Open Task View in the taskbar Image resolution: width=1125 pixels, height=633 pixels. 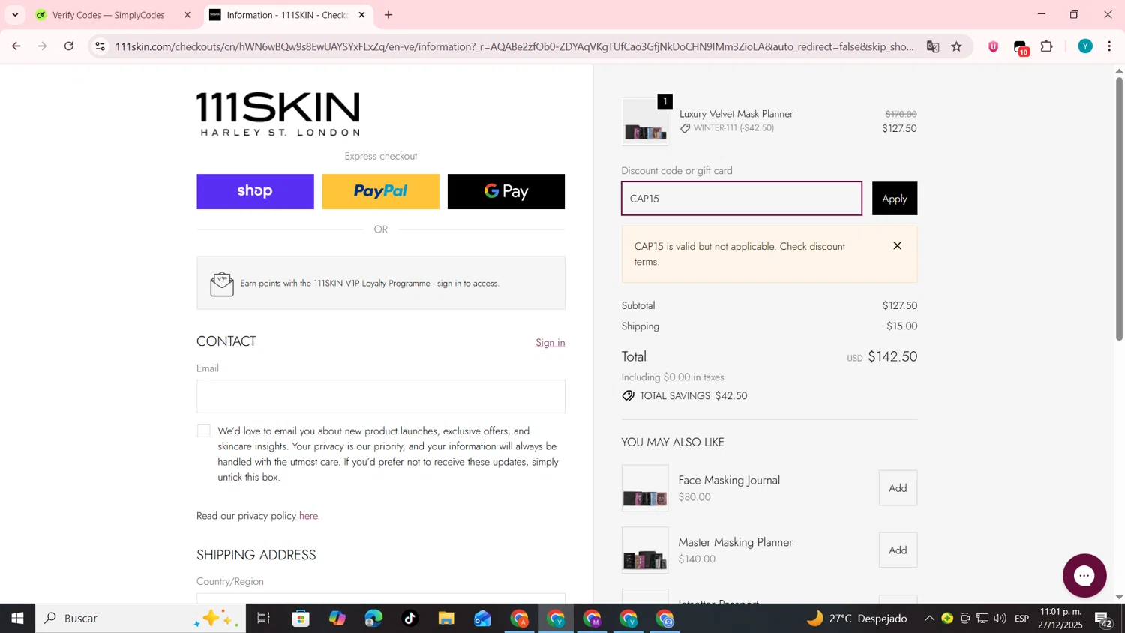[x=264, y=619]
